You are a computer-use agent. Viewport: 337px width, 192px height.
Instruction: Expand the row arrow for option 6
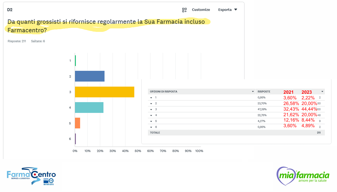point(151,127)
